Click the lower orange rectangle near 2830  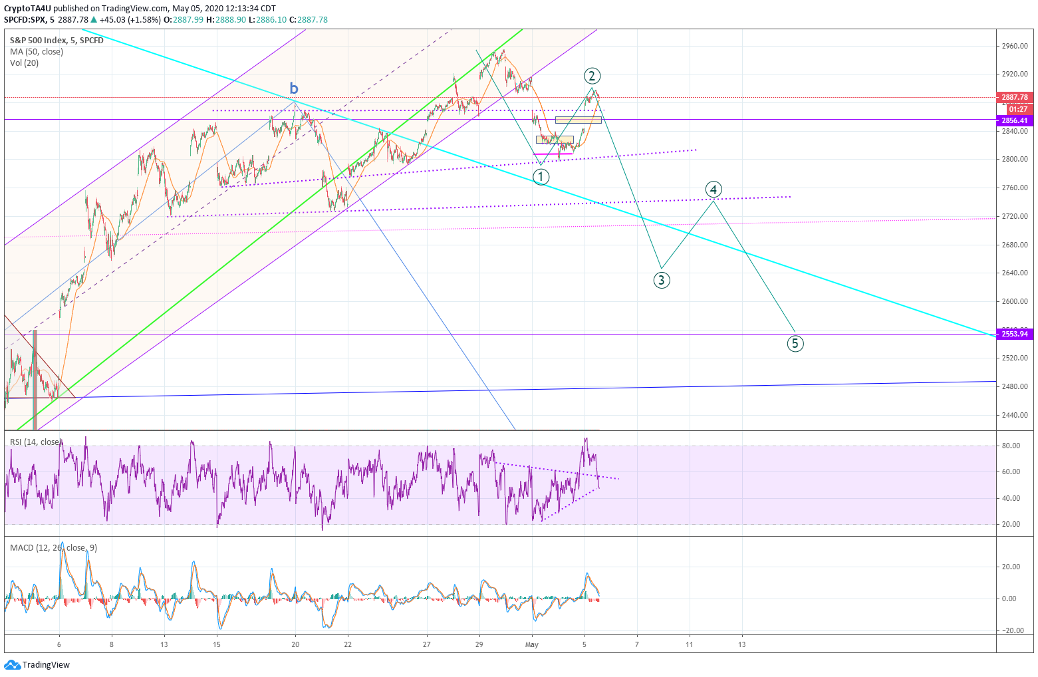click(x=555, y=140)
